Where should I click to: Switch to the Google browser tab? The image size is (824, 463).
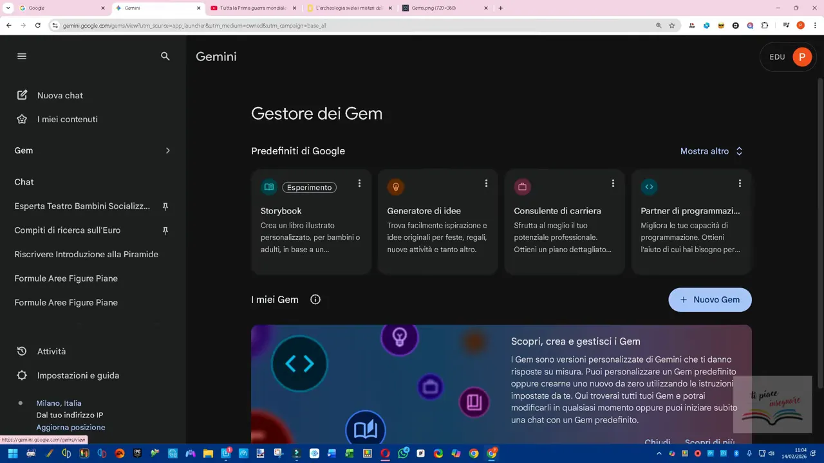(61, 8)
